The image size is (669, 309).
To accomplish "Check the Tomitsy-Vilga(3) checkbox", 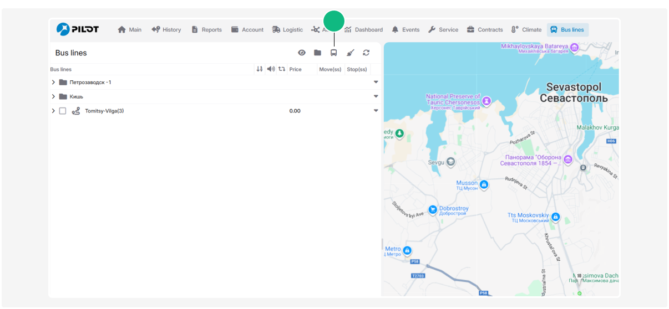I will pyautogui.click(x=63, y=111).
